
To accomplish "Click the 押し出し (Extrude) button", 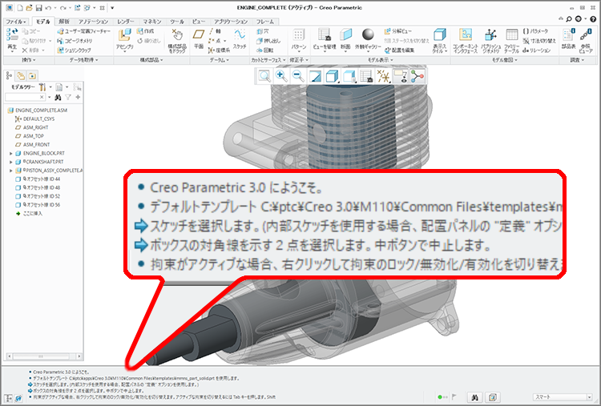I will (x=272, y=38).
